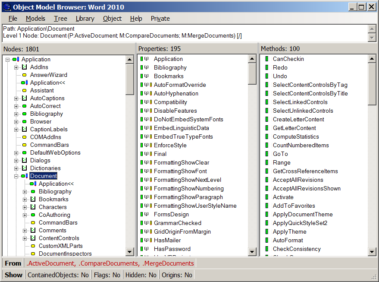Open the Tree menu
Screen dimensions: 379x282
click(60, 19)
